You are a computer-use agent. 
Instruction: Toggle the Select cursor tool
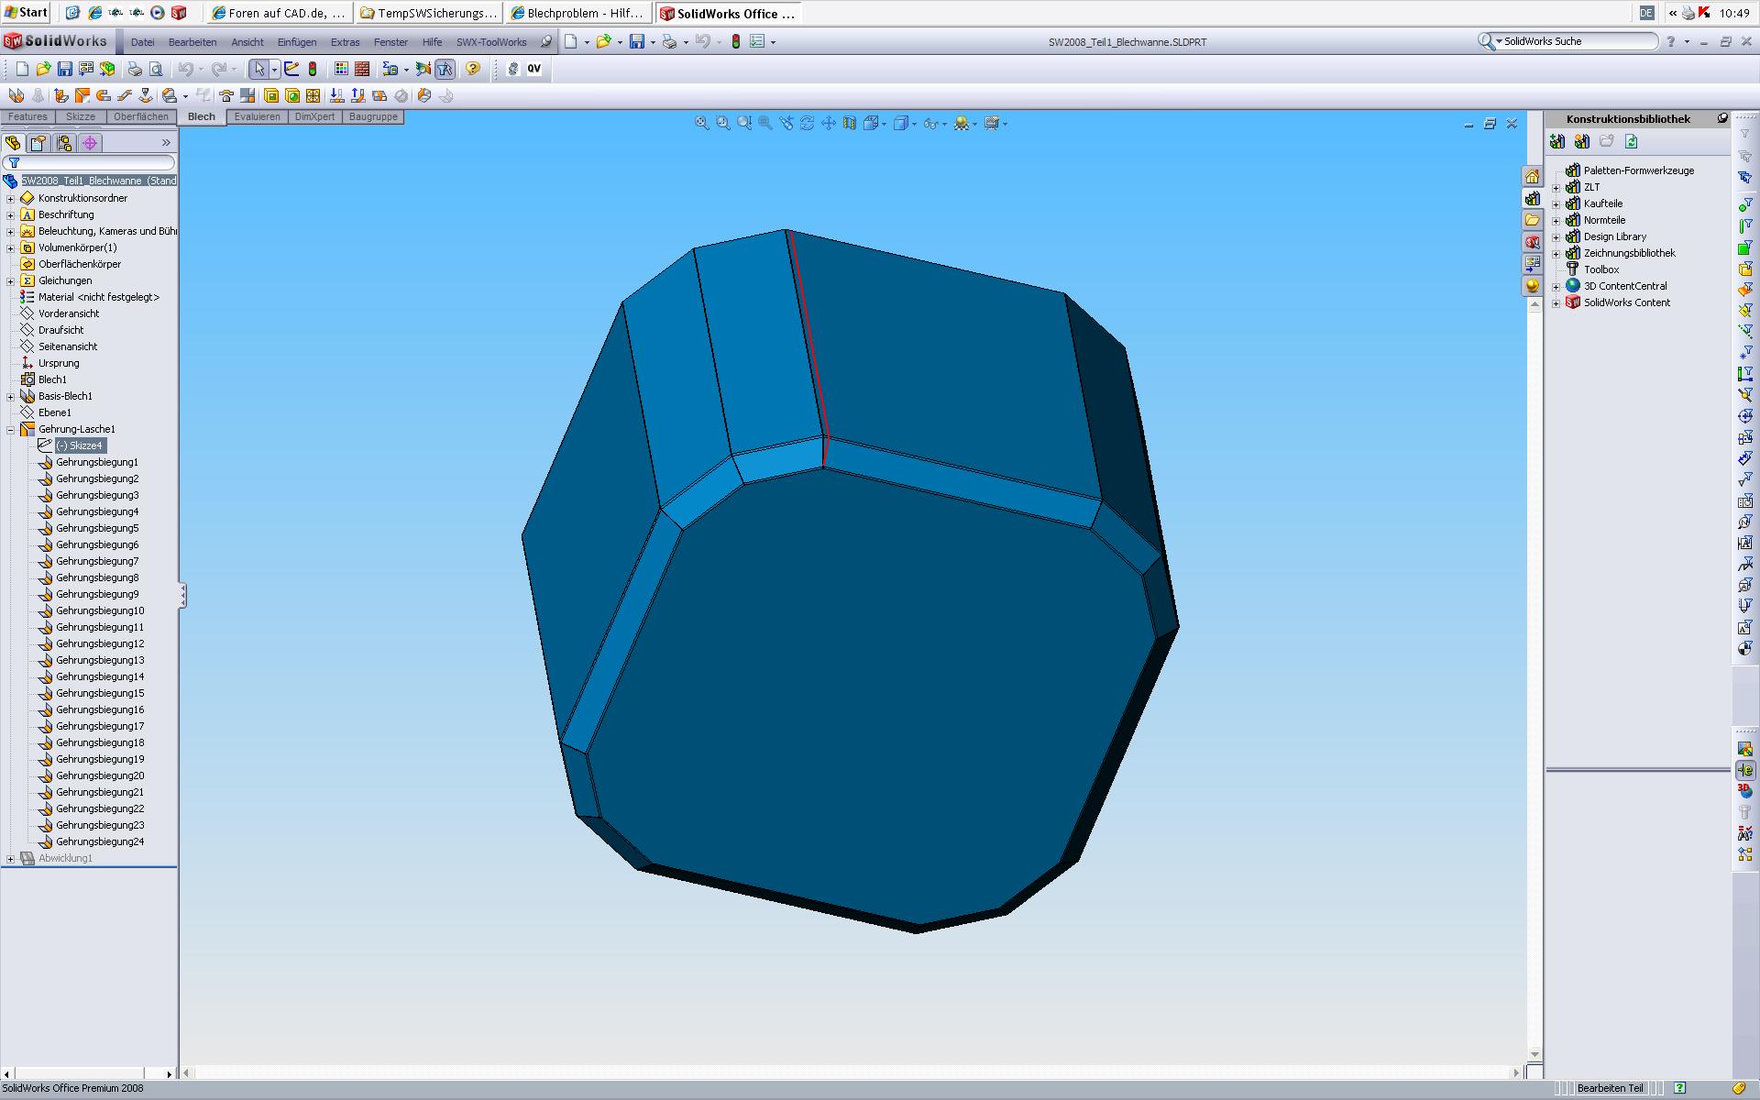(x=259, y=69)
